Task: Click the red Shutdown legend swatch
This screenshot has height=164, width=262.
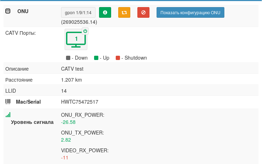Action: click(x=118, y=58)
